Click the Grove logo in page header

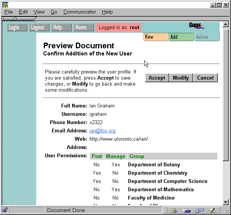point(197,26)
